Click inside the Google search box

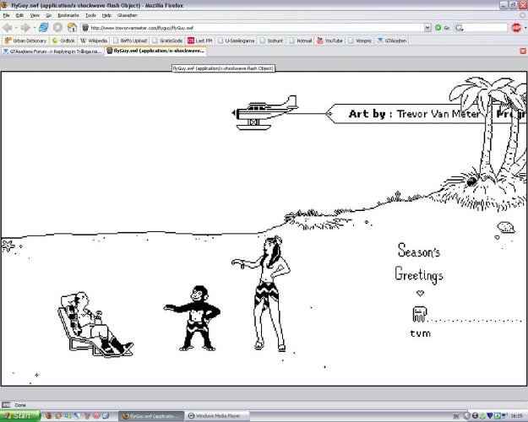[483, 27]
